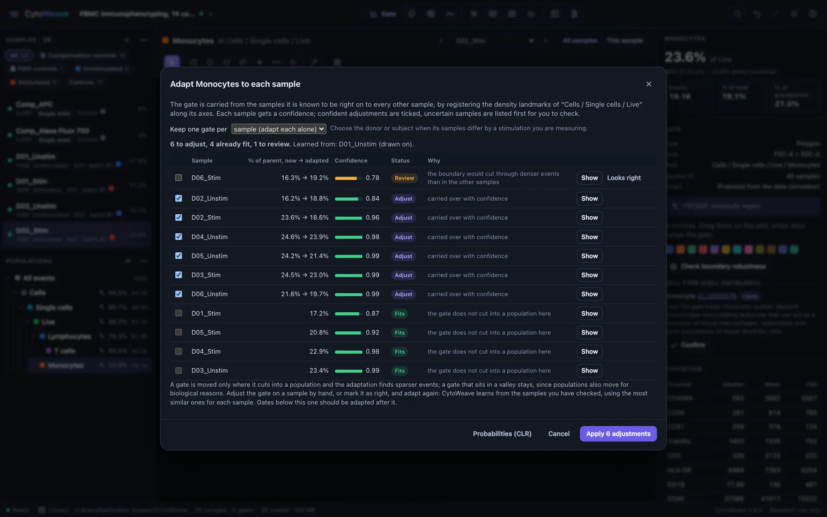Enable the checkbox for D01_Stim

[x=179, y=313]
